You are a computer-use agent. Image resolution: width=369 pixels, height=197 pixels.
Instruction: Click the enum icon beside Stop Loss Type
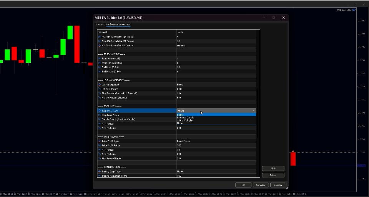(x=99, y=111)
